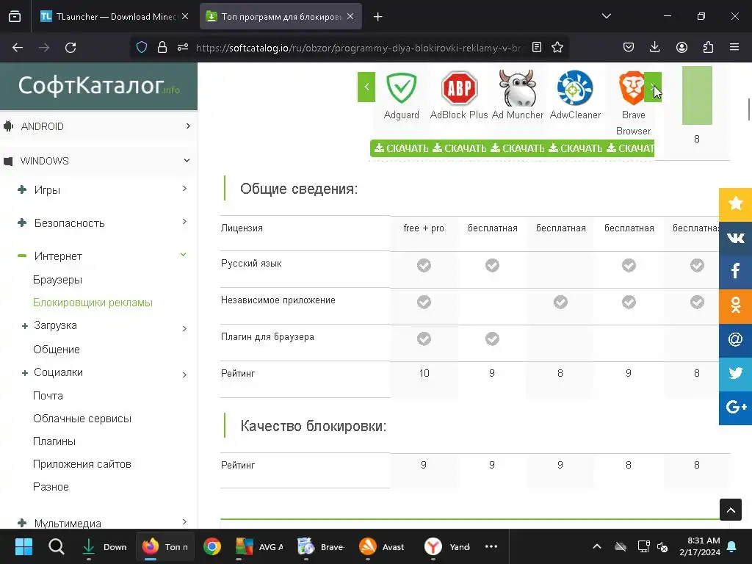This screenshot has width=752, height=564.
Task: Reload the current page
Action: click(x=70, y=48)
